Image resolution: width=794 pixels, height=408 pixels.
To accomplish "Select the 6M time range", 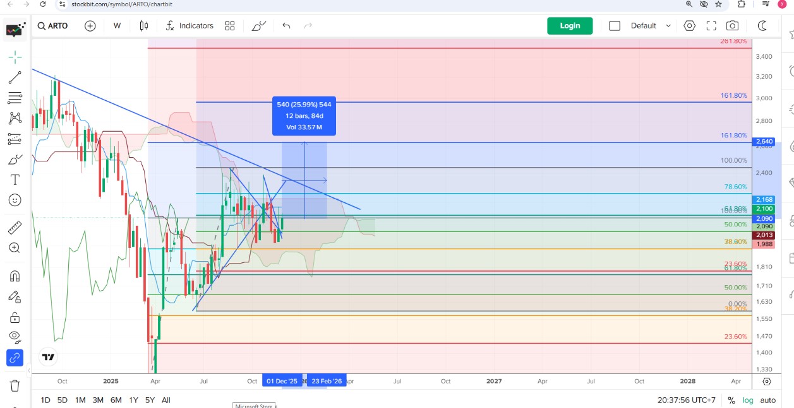I will tap(116, 400).
